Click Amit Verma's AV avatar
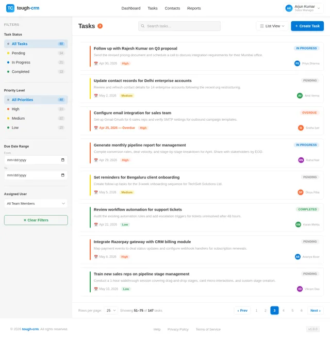This screenshot has height=340, width=330. pyautogui.click(x=300, y=95)
